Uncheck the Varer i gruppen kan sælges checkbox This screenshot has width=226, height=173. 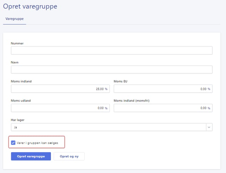tap(13, 143)
